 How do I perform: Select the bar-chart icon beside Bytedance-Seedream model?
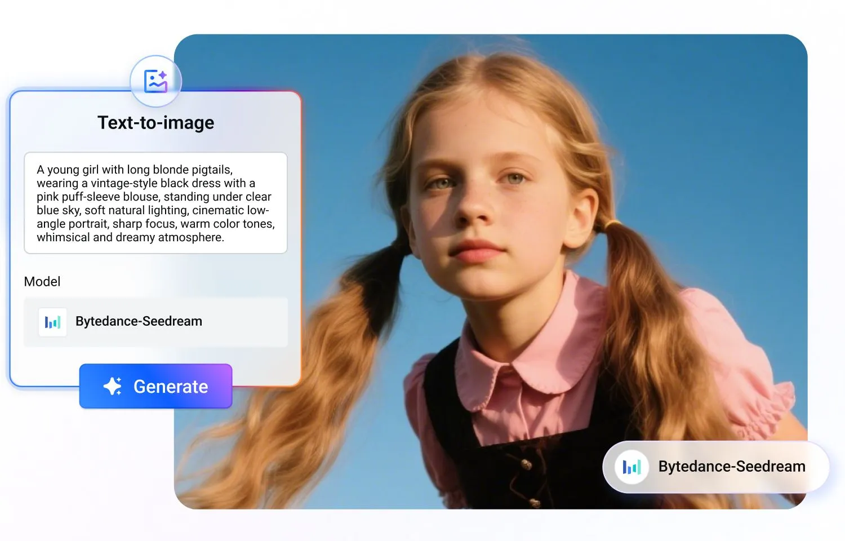(52, 322)
